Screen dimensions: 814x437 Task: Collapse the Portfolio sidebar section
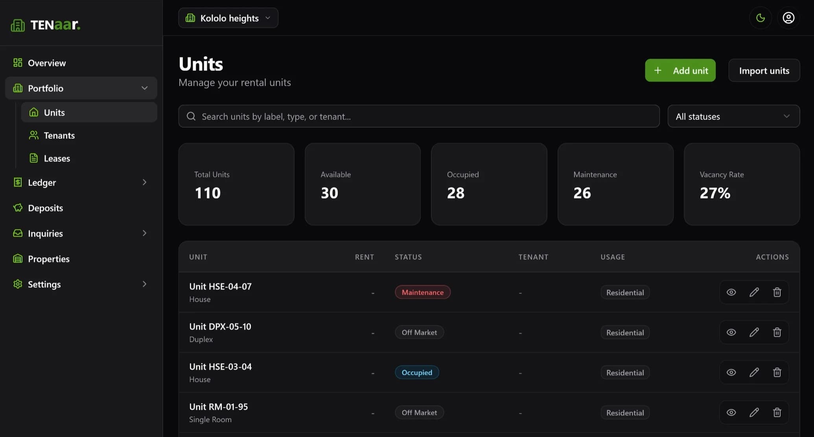(144, 88)
